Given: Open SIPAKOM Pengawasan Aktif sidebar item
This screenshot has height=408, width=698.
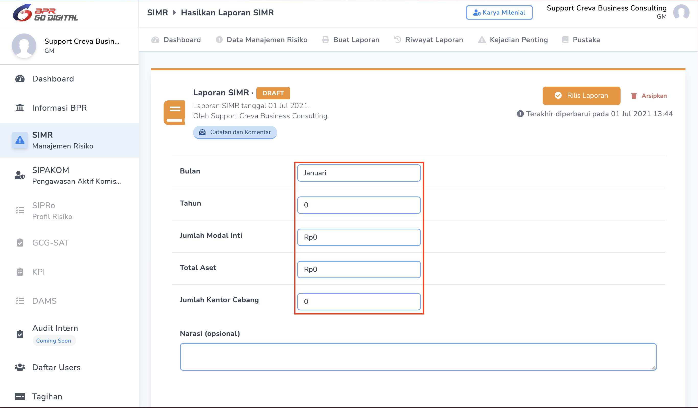Looking at the screenshot, I should (x=69, y=176).
